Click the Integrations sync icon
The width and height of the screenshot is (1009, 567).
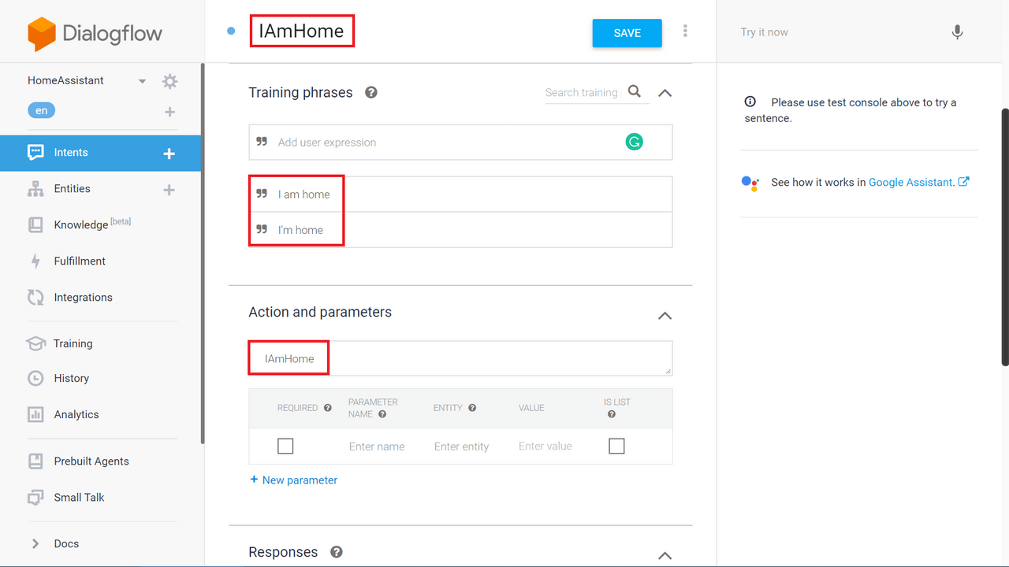[x=35, y=298]
